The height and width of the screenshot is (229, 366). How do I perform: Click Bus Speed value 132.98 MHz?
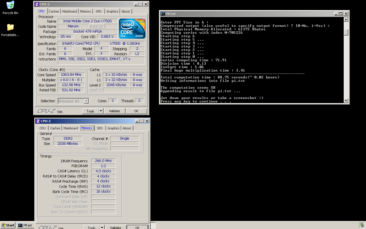point(71,85)
